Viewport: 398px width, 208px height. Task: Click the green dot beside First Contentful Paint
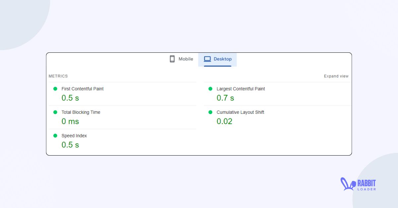55,89
